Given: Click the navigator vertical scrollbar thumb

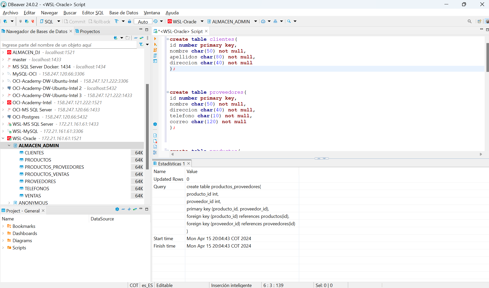Looking at the screenshot, I should coord(147,127).
